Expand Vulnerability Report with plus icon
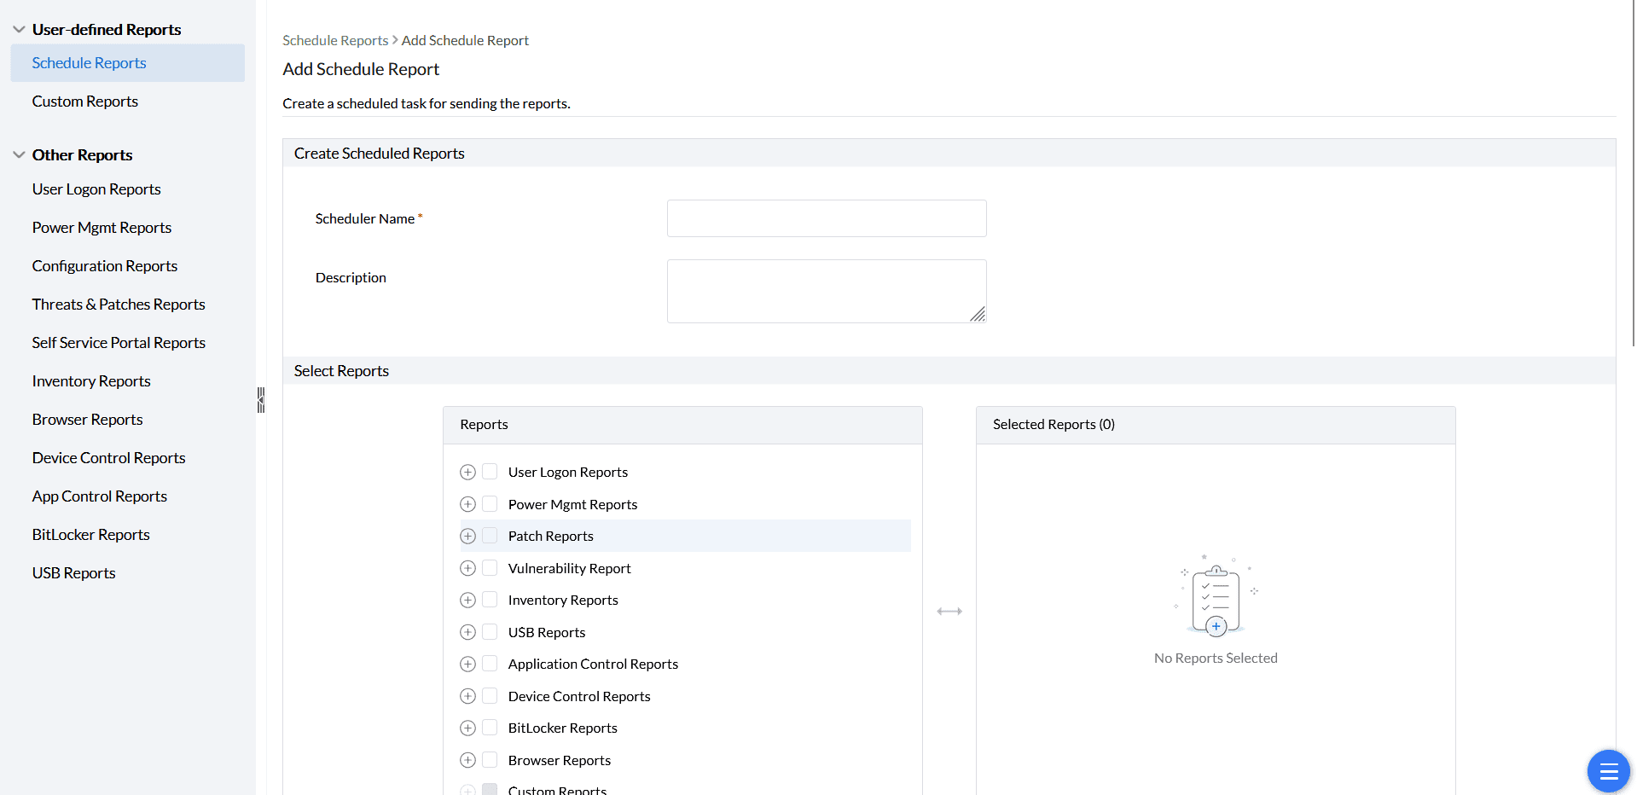1637x795 pixels. tap(467, 568)
